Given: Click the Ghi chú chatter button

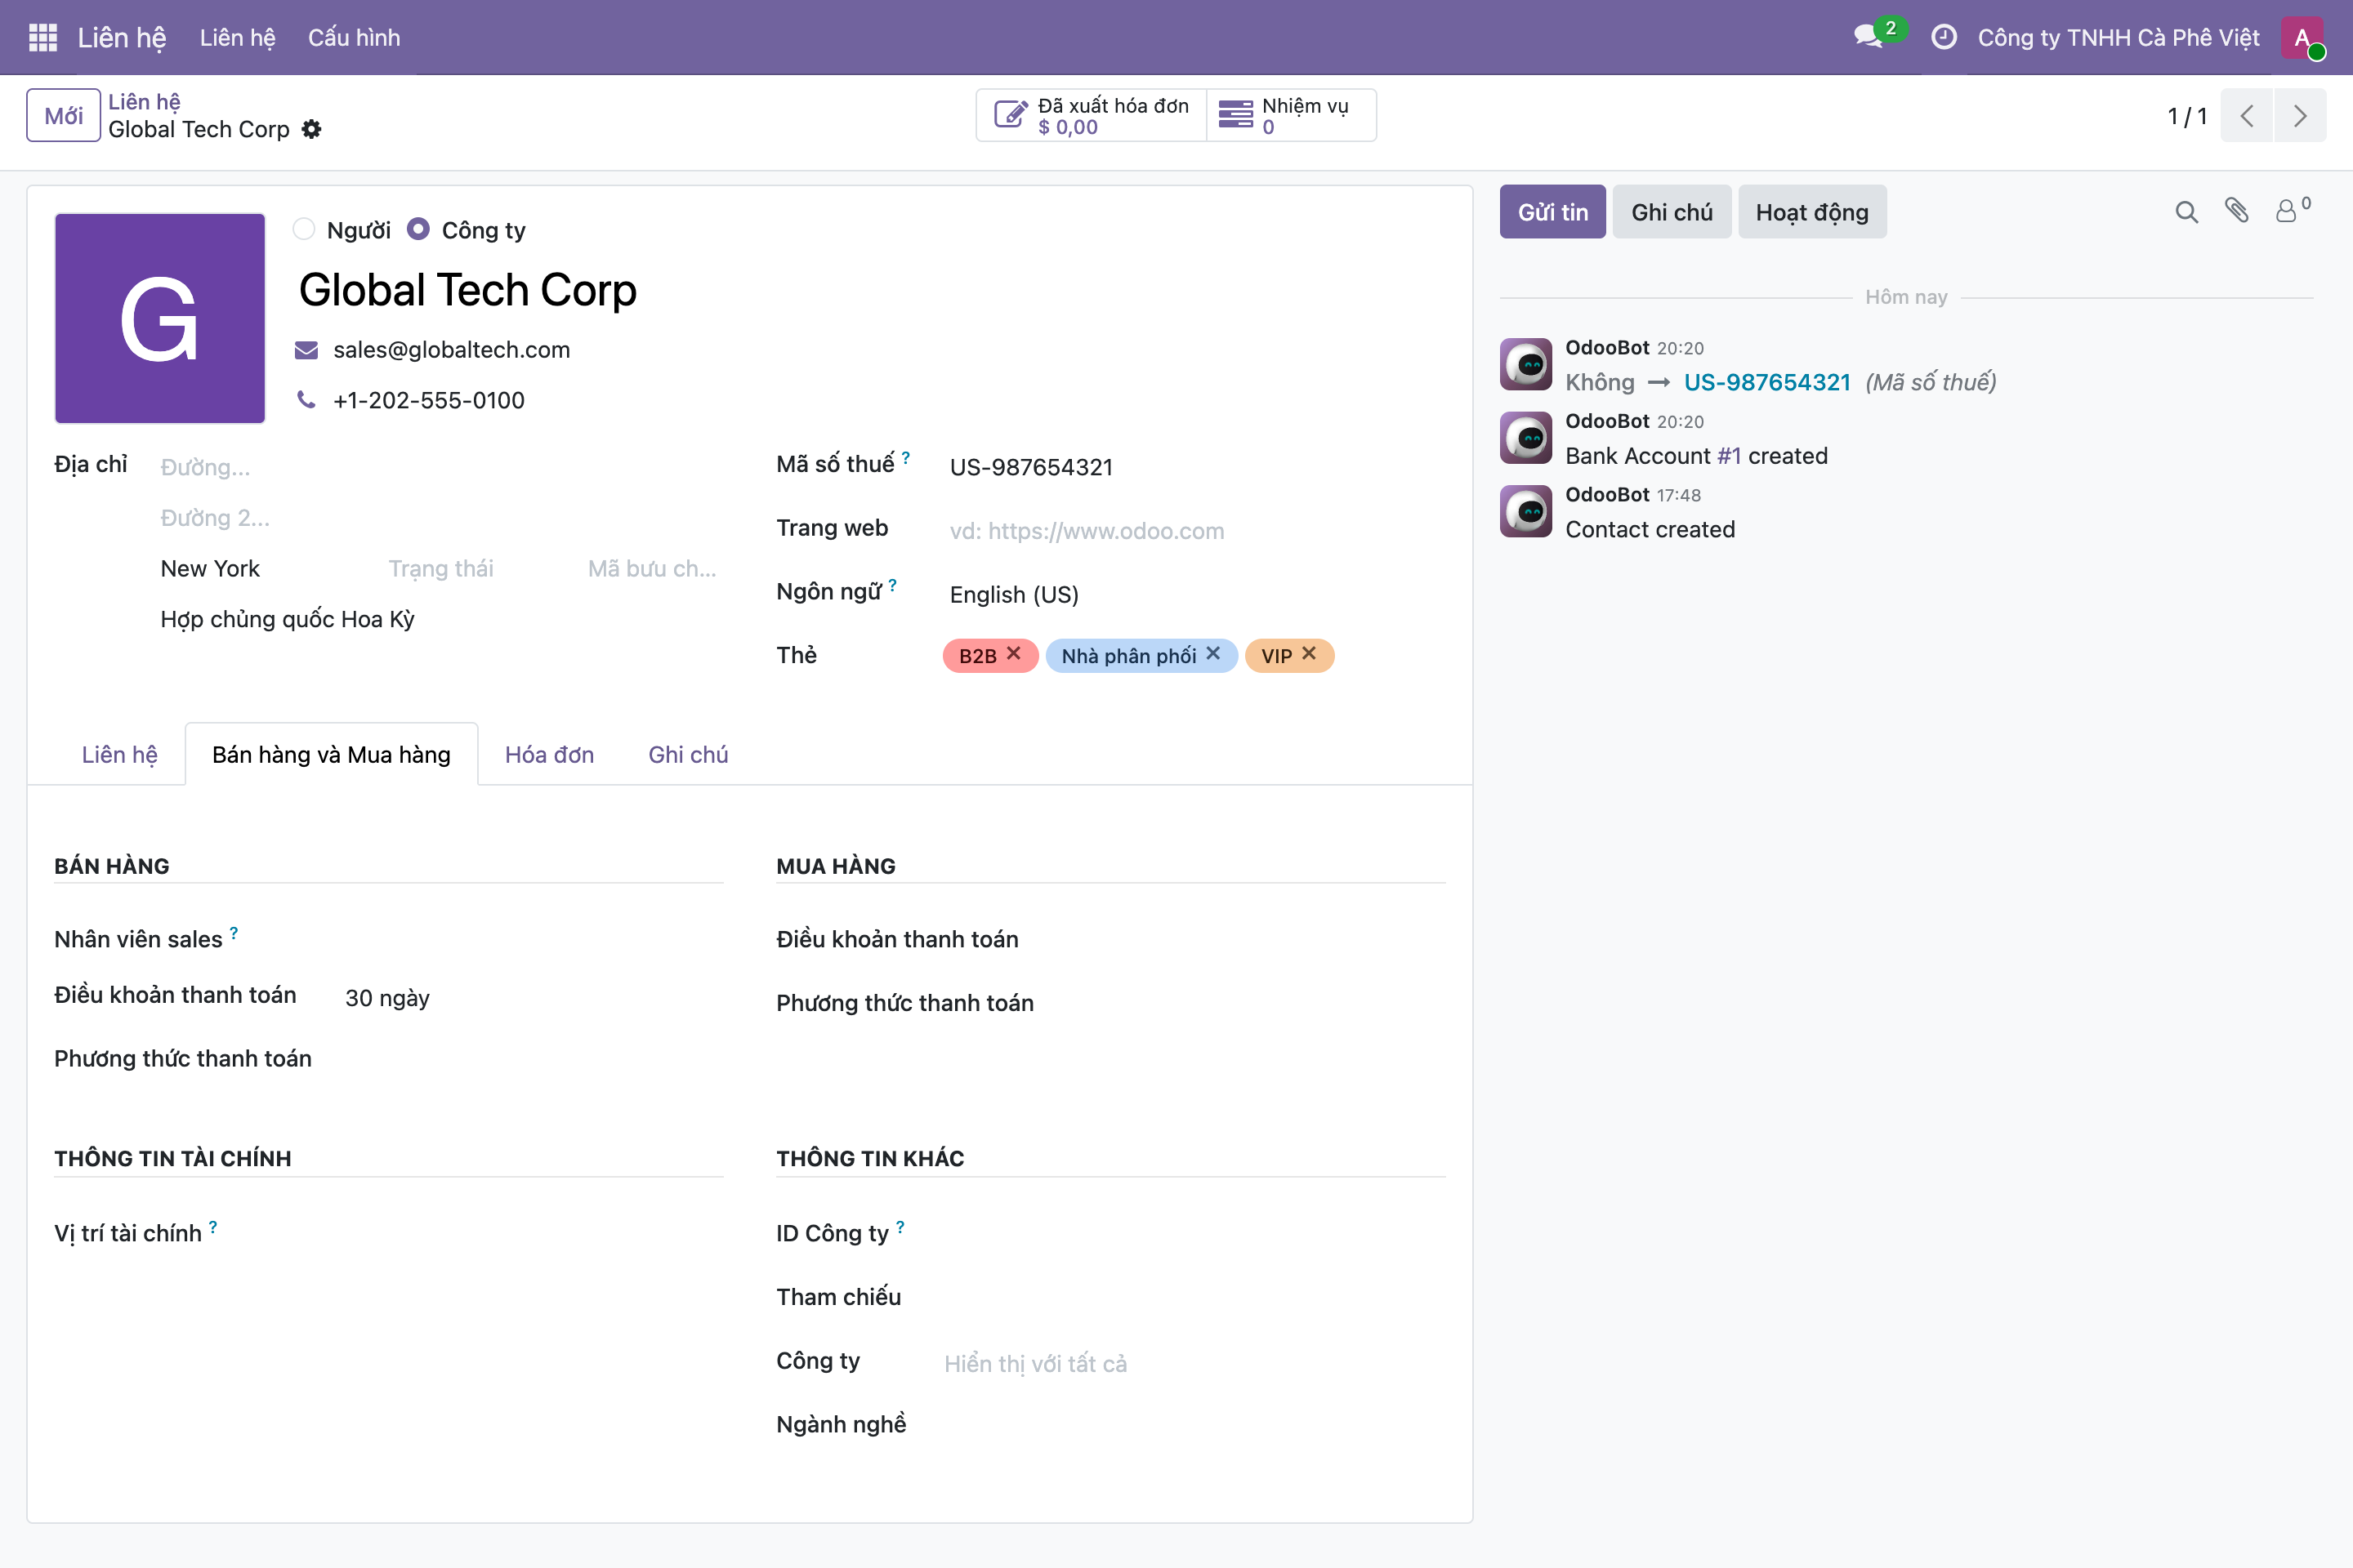Looking at the screenshot, I should pos(1672,212).
